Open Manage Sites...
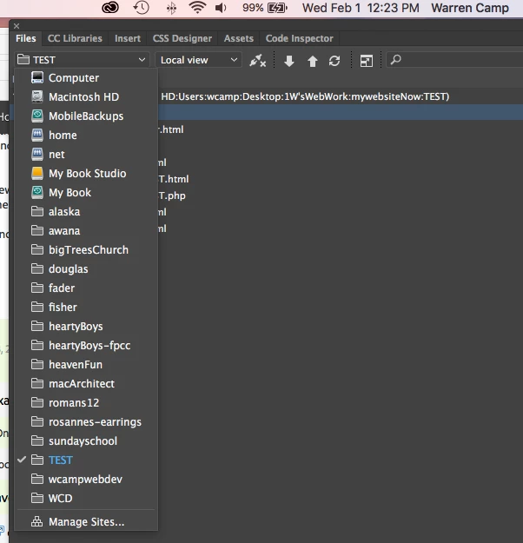This screenshot has width=523, height=543. pos(86,521)
